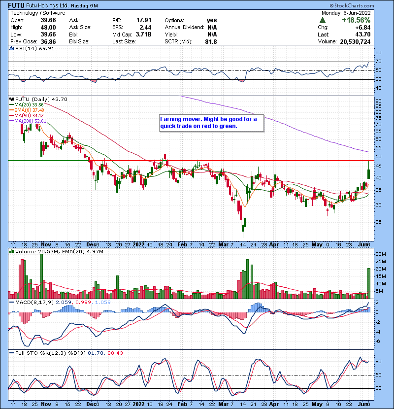
Task: Select the green MA(20) legend line marker
Action: (11, 105)
